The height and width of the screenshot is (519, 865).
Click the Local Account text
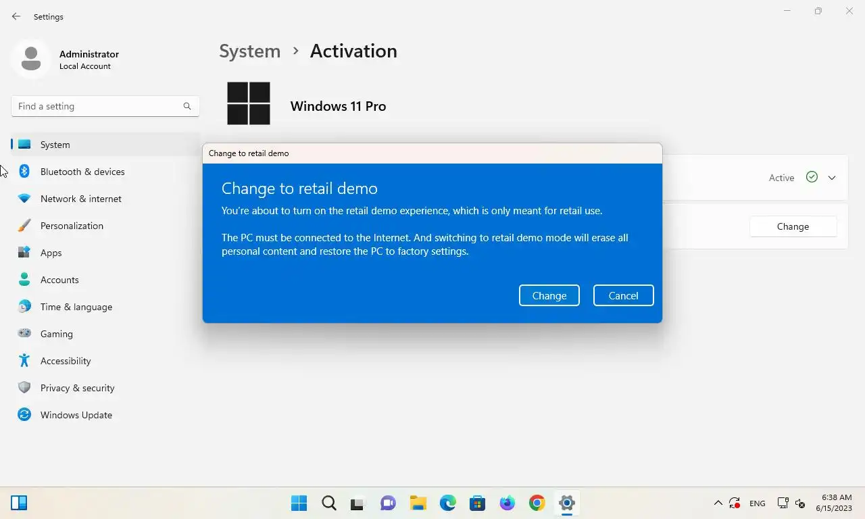tap(85, 66)
